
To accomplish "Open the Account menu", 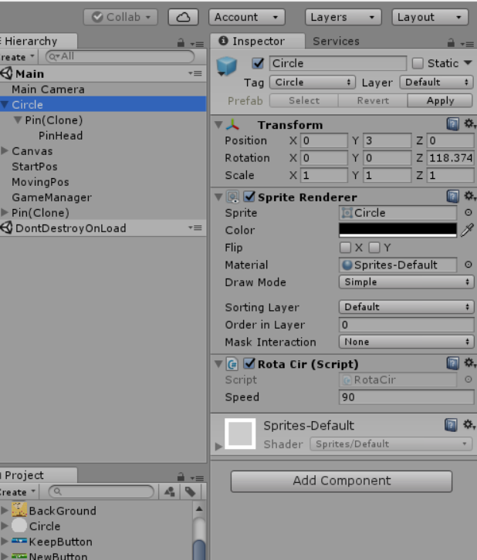I will [246, 17].
